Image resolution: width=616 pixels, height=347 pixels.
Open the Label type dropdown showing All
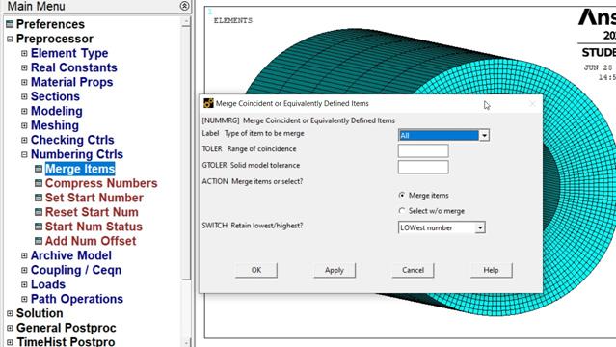point(443,135)
